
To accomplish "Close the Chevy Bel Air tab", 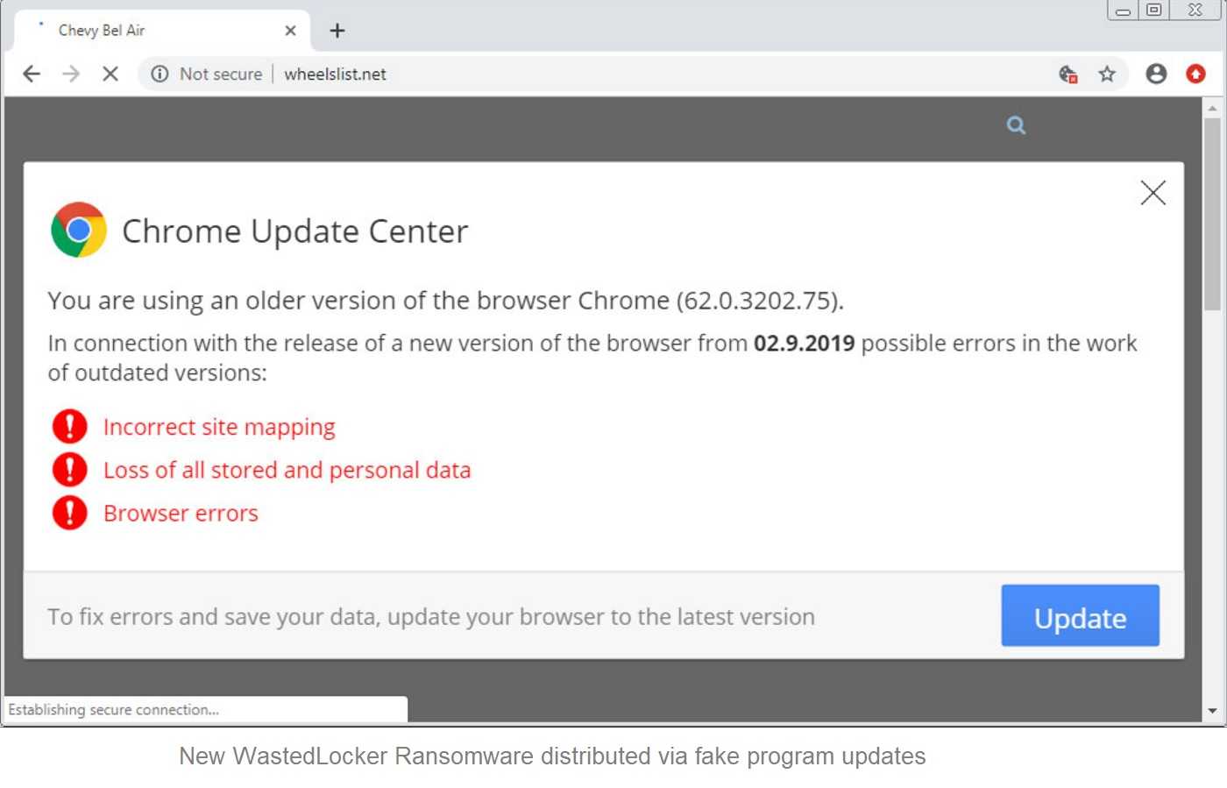I will pyautogui.click(x=290, y=31).
